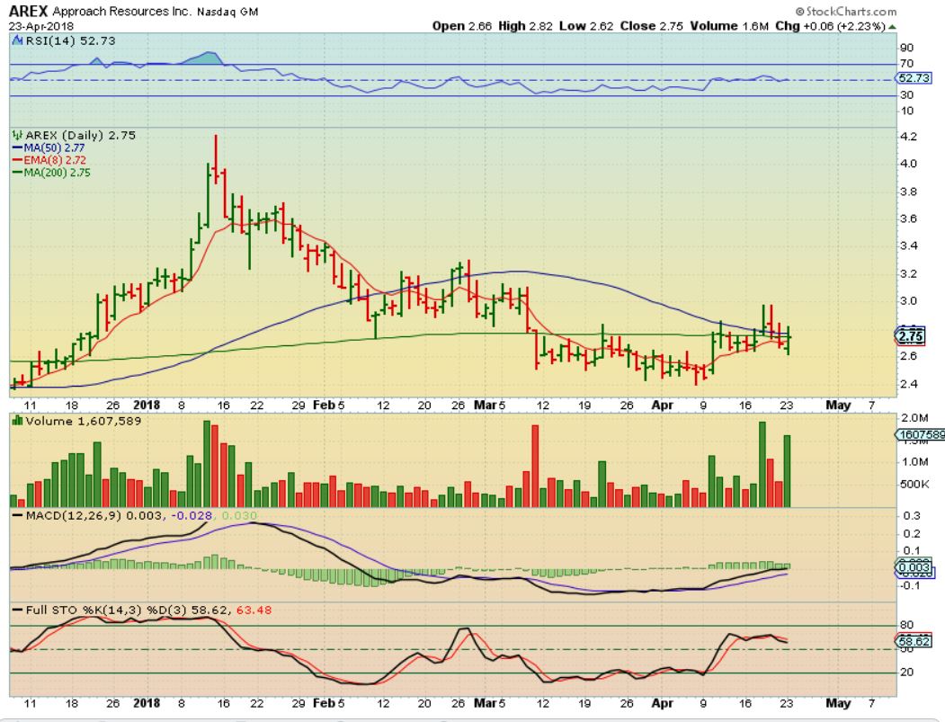945x722 pixels.
Task: Click the green up arrow beside Chg
Action: click(892, 27)
